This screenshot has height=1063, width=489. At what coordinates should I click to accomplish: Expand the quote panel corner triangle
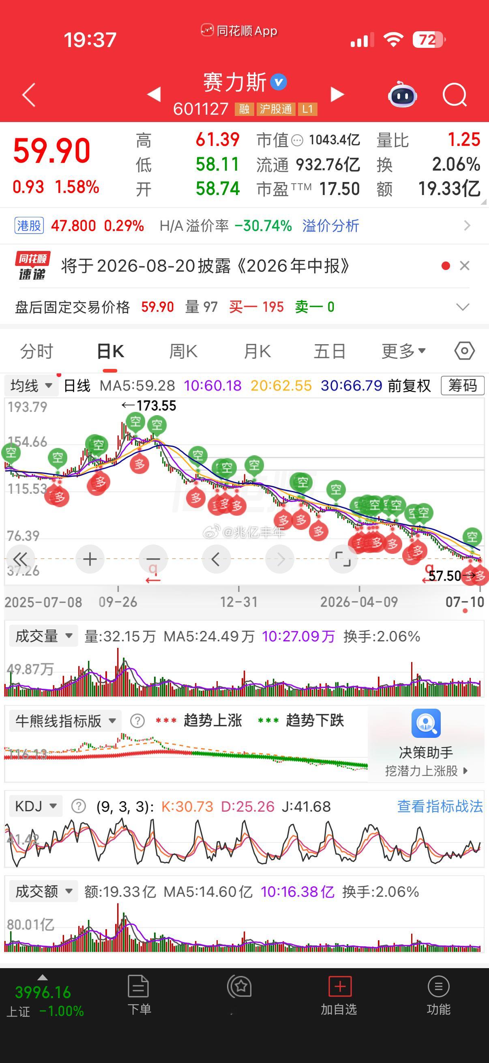tap(483, 201)
